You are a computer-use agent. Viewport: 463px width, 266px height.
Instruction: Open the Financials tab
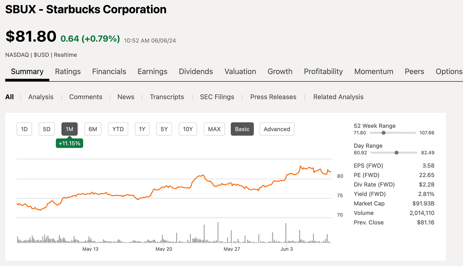(109, 72)
